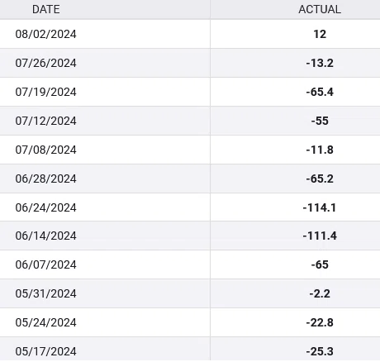The width and height of the screenshot is (380, 362).
Task: Click the 06/07/2024 row date
Action: (x=46, y=264)
